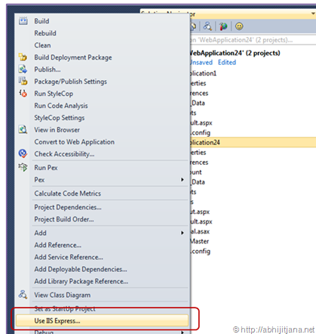Open the Solution Navigator title bar dropdown arrow
The width and height of the screenshot is (316, 334).
313,14
